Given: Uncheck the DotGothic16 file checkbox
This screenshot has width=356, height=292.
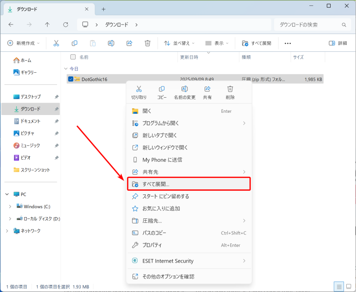Looking at the screenshot, I should 71,79.
